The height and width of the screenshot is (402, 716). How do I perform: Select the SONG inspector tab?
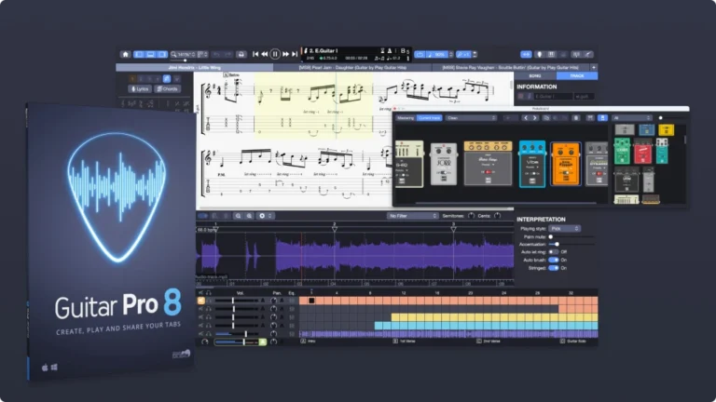coord(535,75)
